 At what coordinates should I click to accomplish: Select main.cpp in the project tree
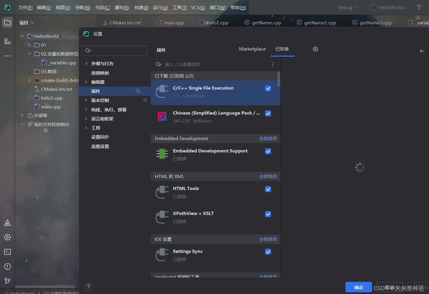click(x=51, y=107)
